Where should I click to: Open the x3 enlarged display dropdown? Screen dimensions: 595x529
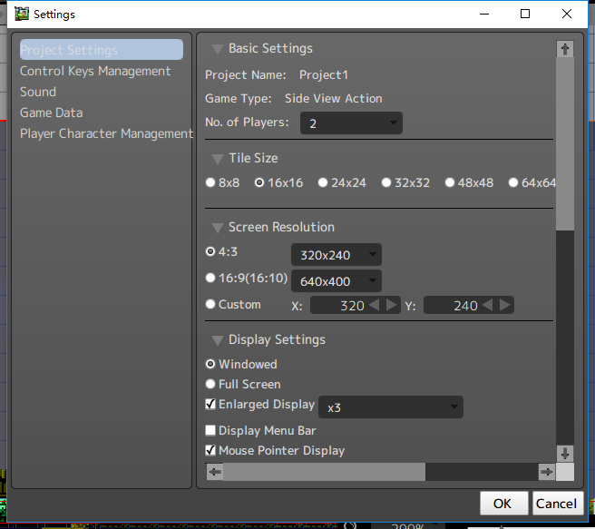click(390, 407)
